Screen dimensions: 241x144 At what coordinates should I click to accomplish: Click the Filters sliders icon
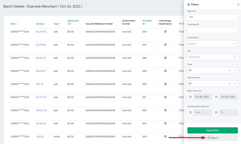point(189,4)
